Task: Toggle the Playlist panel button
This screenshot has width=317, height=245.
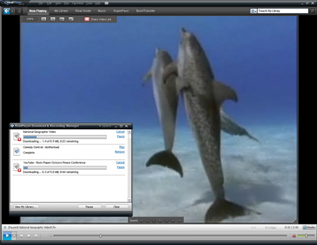Action: coord(309,227)
